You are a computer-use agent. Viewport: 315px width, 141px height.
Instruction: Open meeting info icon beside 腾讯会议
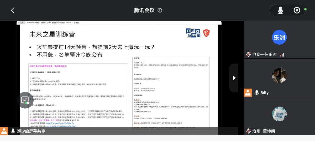click(x=160, y=10)
